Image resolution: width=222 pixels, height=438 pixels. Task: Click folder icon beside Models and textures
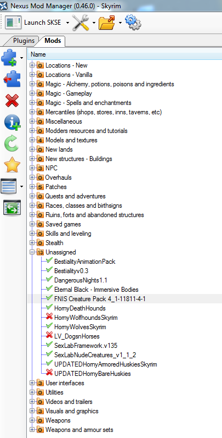point(41,140)
